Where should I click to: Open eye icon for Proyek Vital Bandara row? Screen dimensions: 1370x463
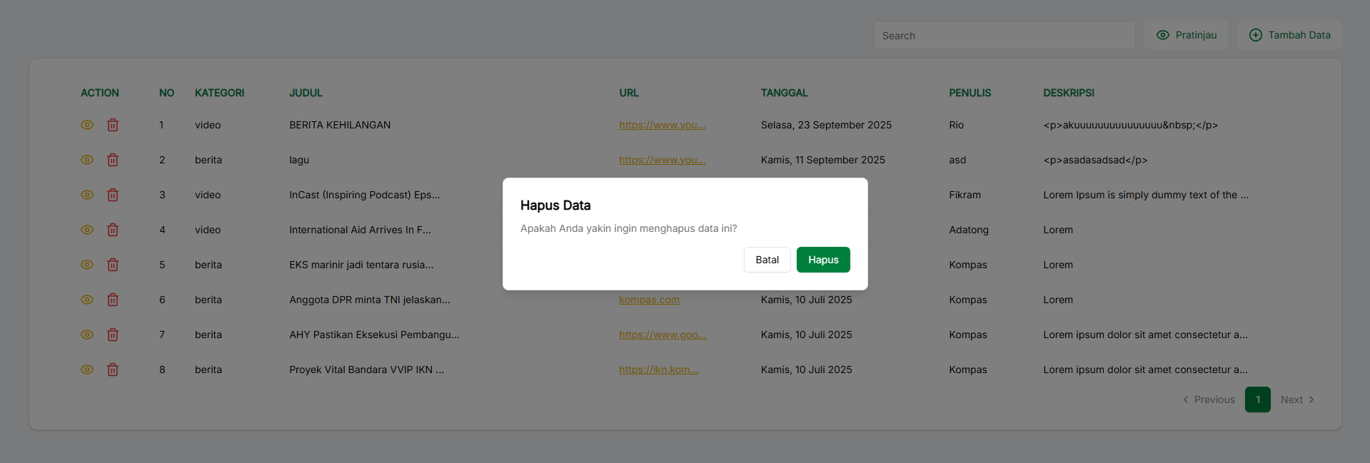tap(87, 370)
